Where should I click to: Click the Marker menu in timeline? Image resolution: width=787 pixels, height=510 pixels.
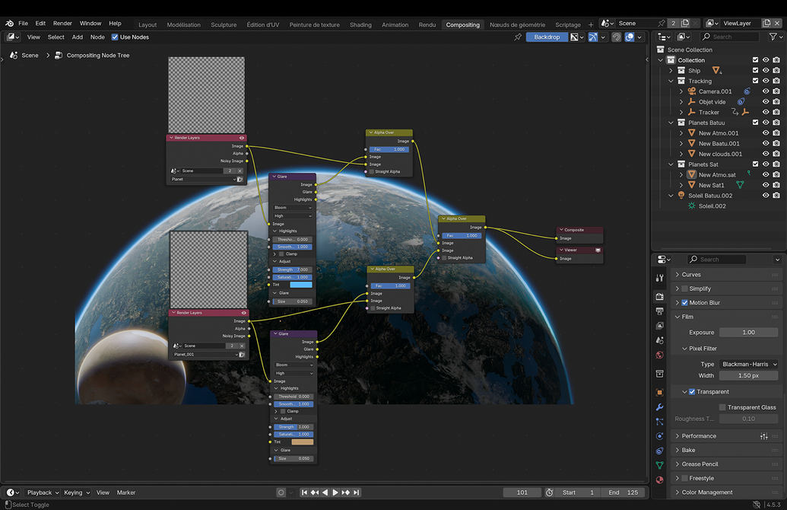[126, 493]
